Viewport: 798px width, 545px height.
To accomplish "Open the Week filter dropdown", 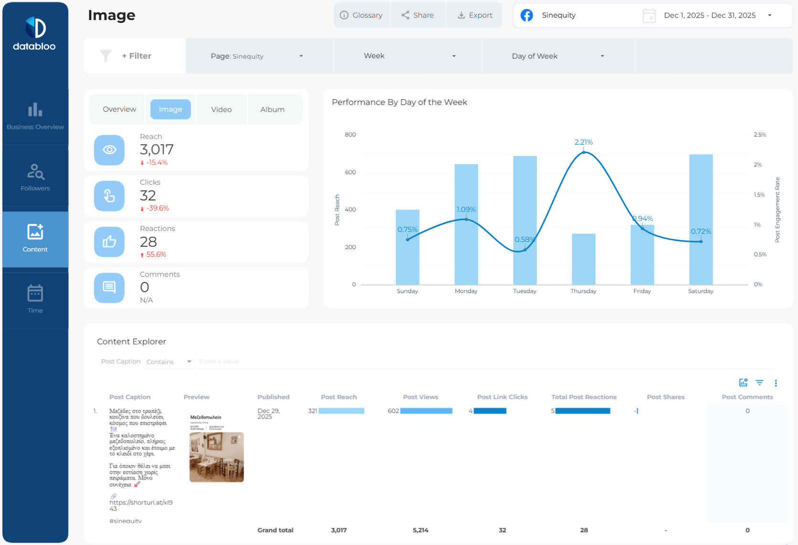I will [x=408, y=56].
